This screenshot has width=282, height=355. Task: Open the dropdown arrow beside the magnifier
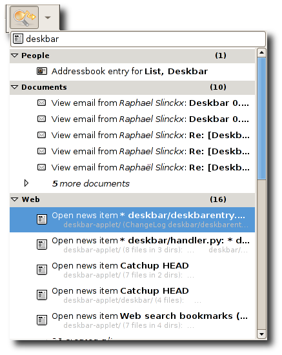click(x=48, y=17)
